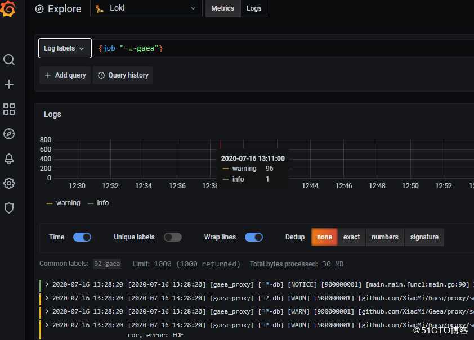Open Explore compass icon in sidebar

(x=9, y=134)
